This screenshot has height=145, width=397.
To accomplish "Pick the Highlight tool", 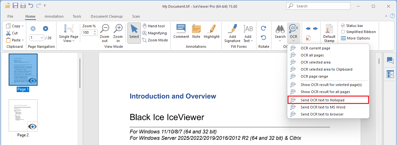I will (x=212, y=31).
